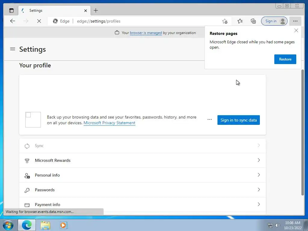308x231 pixels.
Task: Click the Payment info card icon
Action: pyautogui.click(x=27, y=205)
